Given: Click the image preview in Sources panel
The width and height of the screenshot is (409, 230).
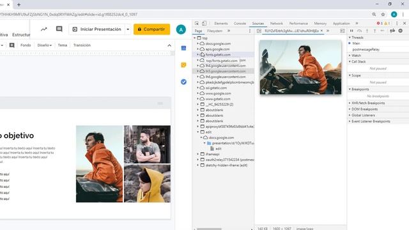Looking at the screenshot, I should (300, 67).
